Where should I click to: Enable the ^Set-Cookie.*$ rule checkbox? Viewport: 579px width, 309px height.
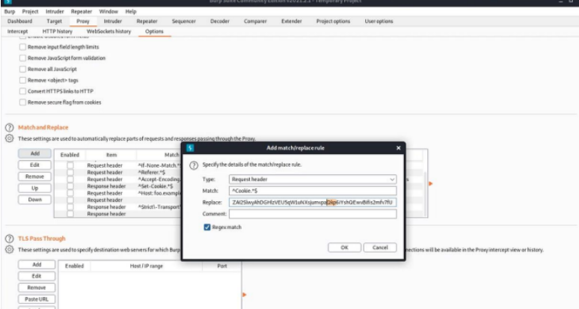coord(70,186)
